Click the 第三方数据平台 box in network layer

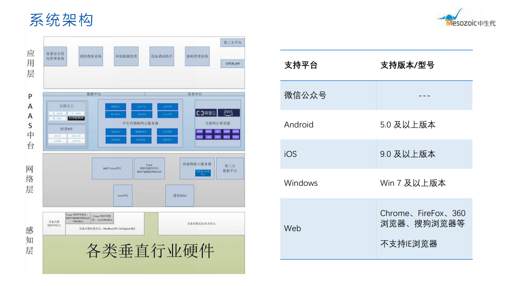coord(230,168)
